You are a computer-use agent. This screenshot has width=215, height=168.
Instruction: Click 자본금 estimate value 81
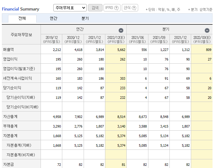pyautogui.click(x=123, y=165)
